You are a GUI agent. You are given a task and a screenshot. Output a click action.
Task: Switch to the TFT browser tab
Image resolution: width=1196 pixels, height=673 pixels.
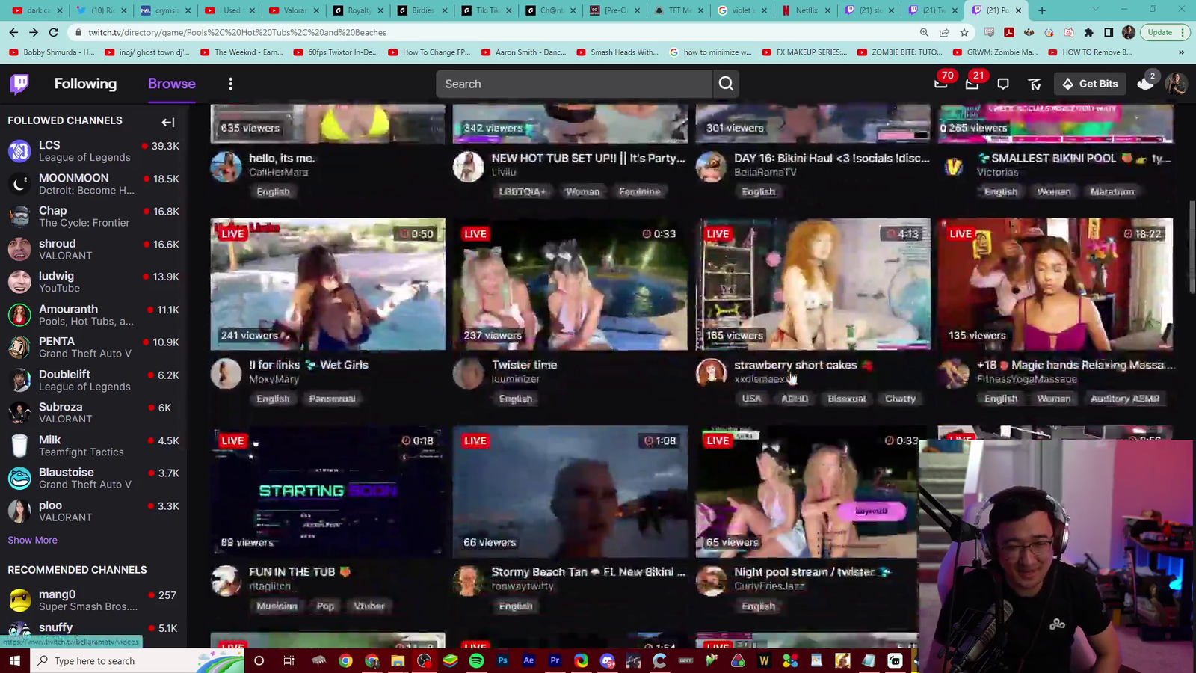pyautogui.click(x=677, y=10)
